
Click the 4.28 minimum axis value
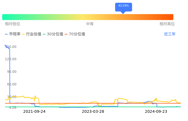[x=13, y=108]
